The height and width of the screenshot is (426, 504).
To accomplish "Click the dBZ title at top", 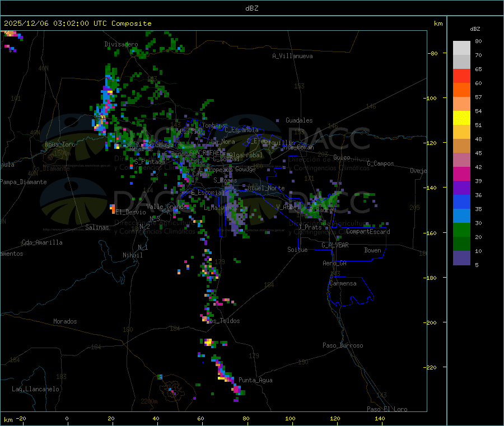I will pos(251,8).
